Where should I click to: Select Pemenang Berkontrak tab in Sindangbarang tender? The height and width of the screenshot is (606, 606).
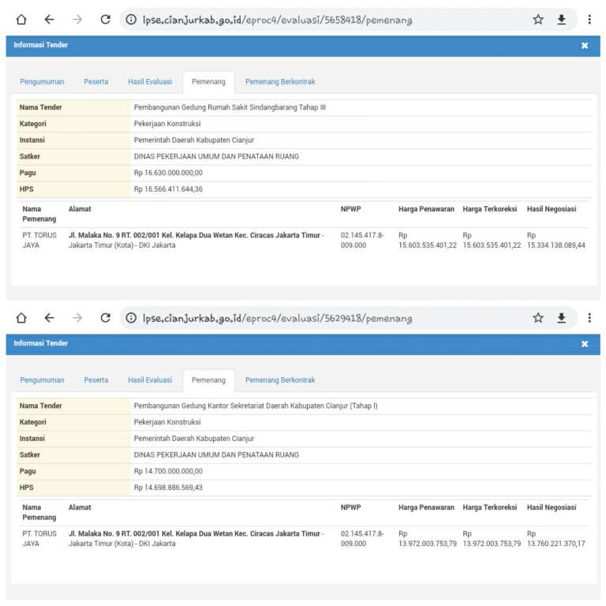(x=280, y=81)
